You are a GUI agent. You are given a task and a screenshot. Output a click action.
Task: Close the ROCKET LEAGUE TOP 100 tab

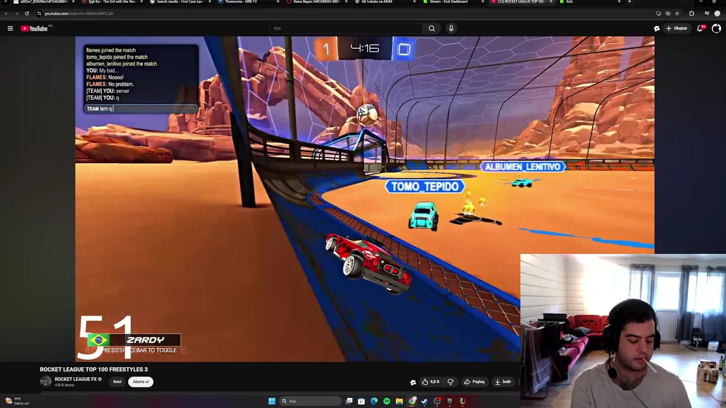[551, 2]
